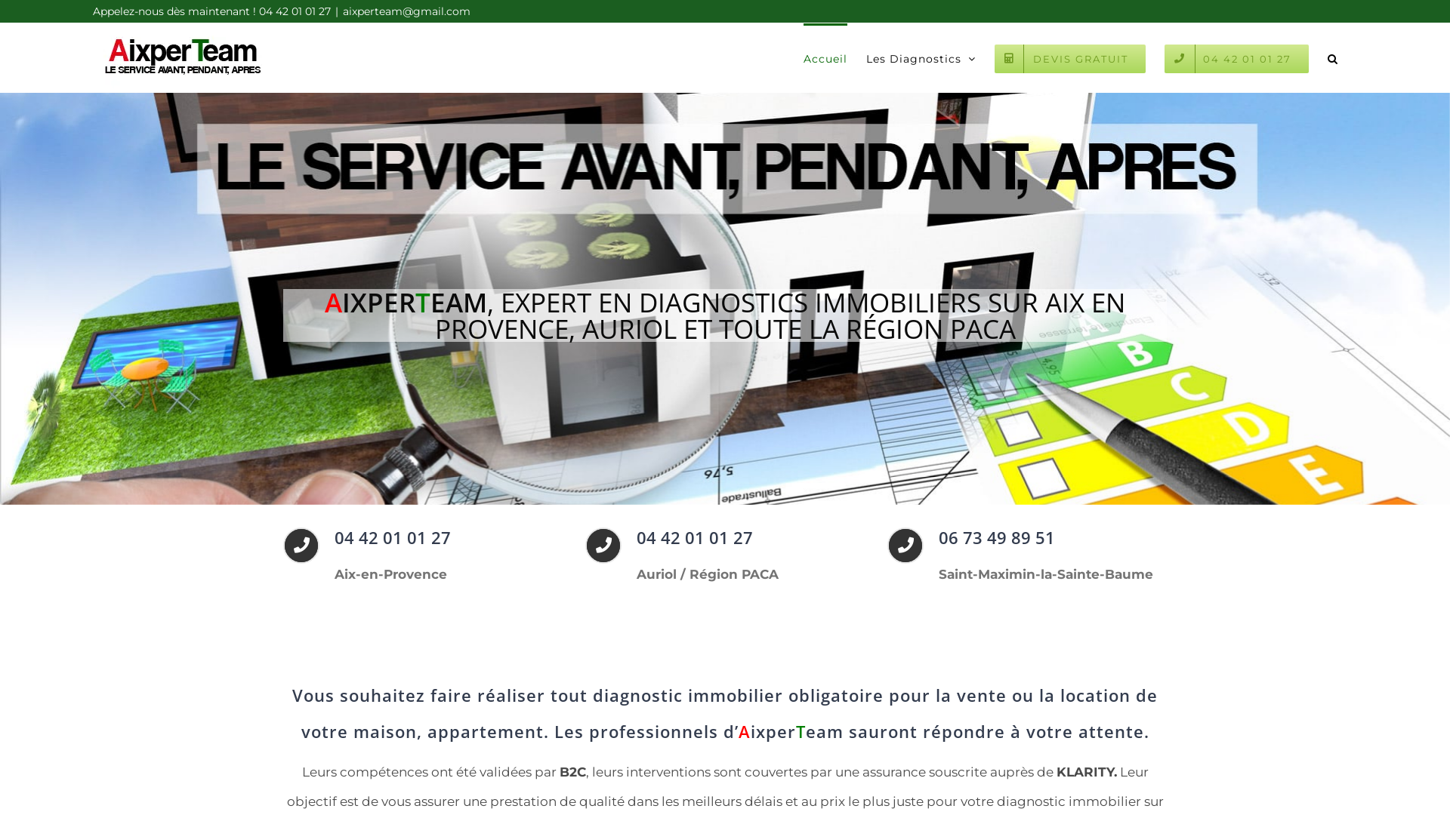Select the Accueil menu item
The height and width of the screenshot is (815, 1450).
(825, 58)
